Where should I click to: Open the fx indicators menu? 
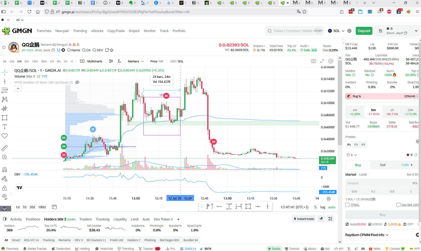119,61
